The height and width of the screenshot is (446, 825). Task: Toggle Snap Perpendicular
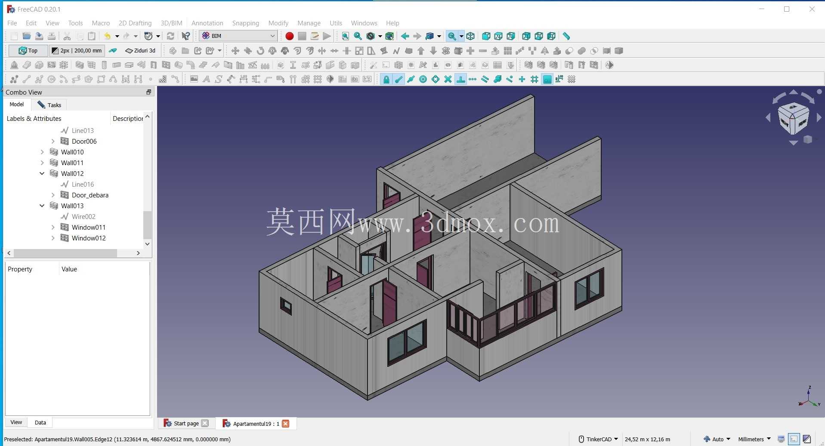460,79
